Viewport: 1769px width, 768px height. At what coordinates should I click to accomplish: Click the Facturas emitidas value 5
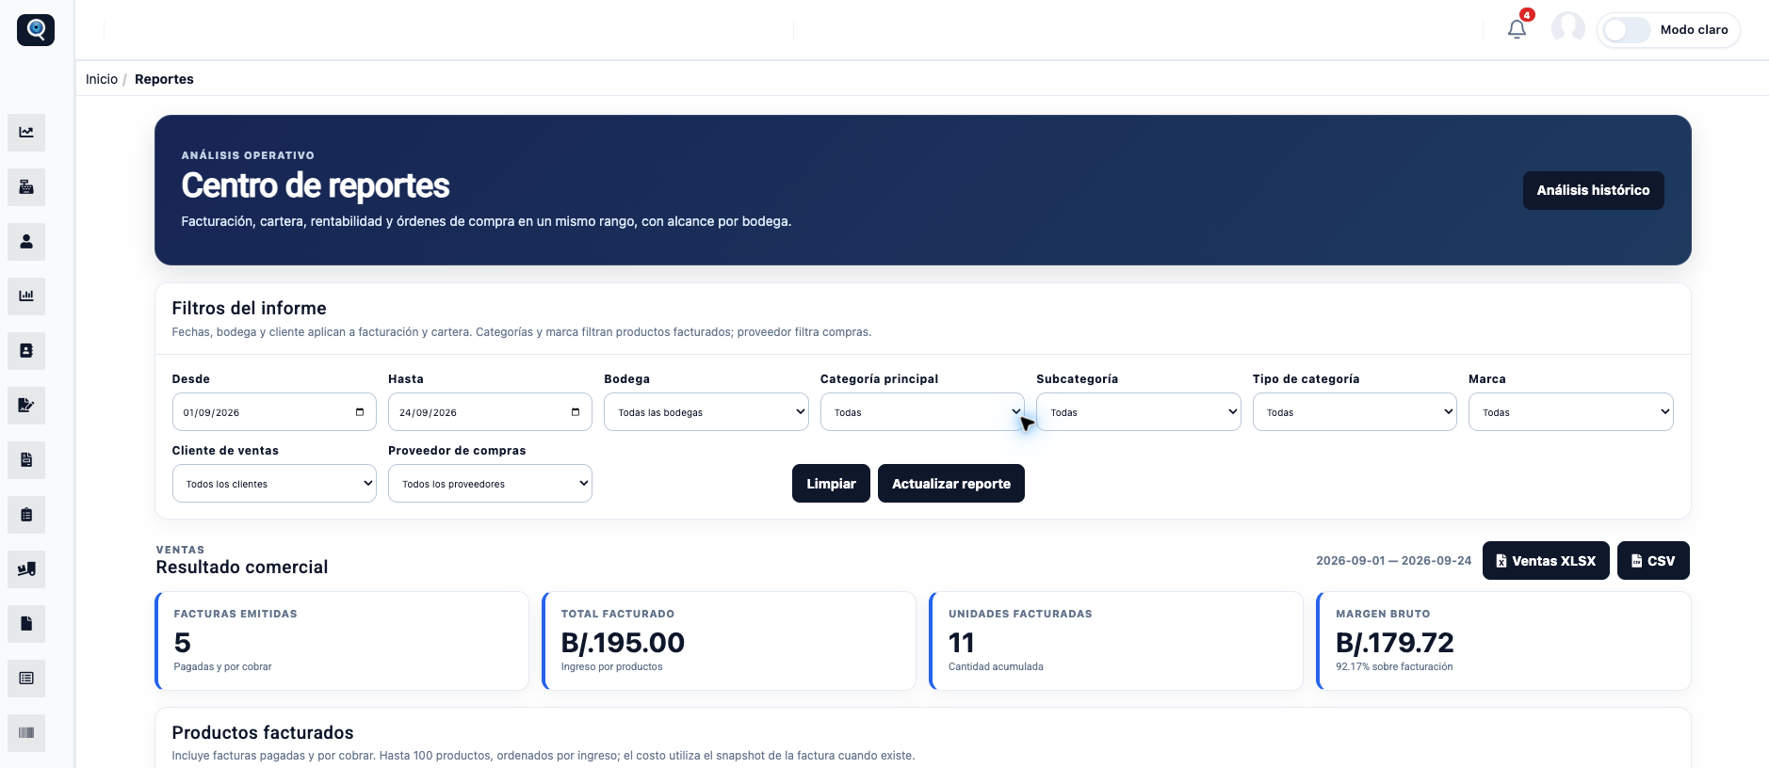click(x=183, y=643)
